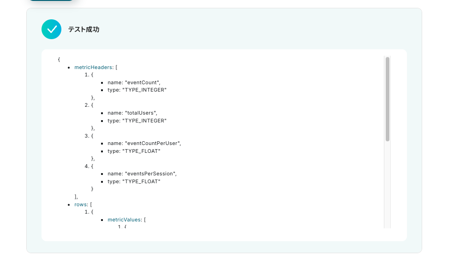Viewport: 454px width, 267px height.
Task: Click the fourth metricHeaders array item
Action: pyautogui.click(x=90, y=166)
